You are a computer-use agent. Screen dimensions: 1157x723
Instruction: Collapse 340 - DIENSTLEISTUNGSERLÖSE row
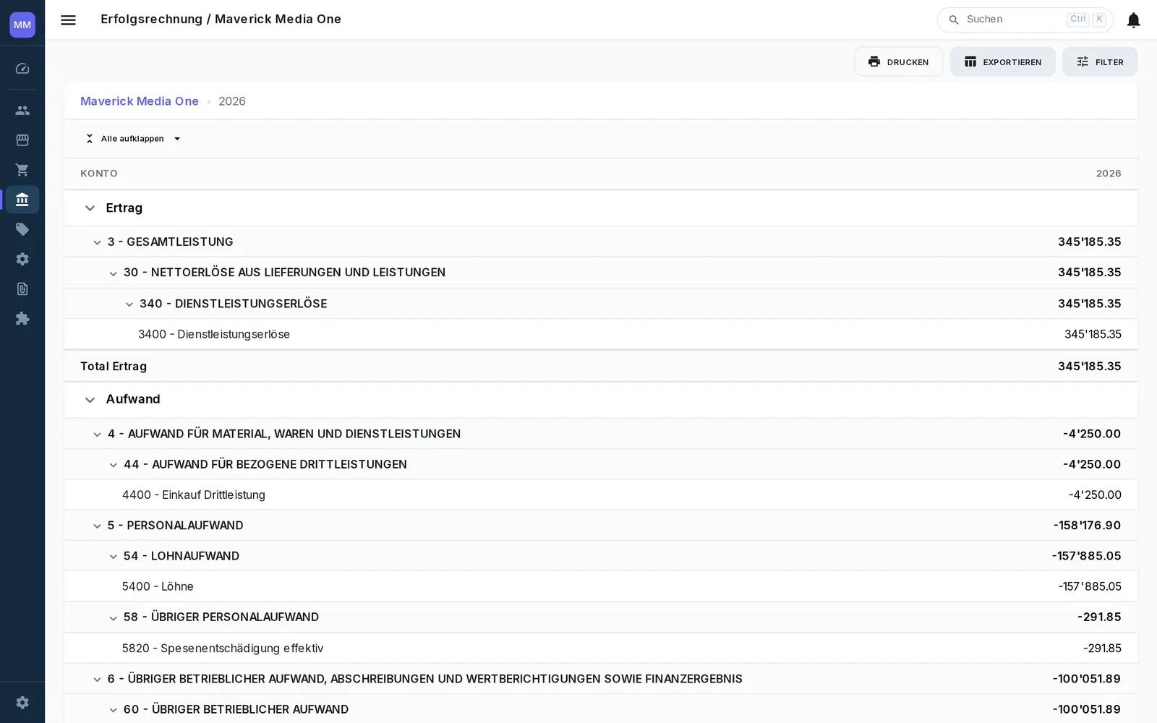click(x=129, y=304)
